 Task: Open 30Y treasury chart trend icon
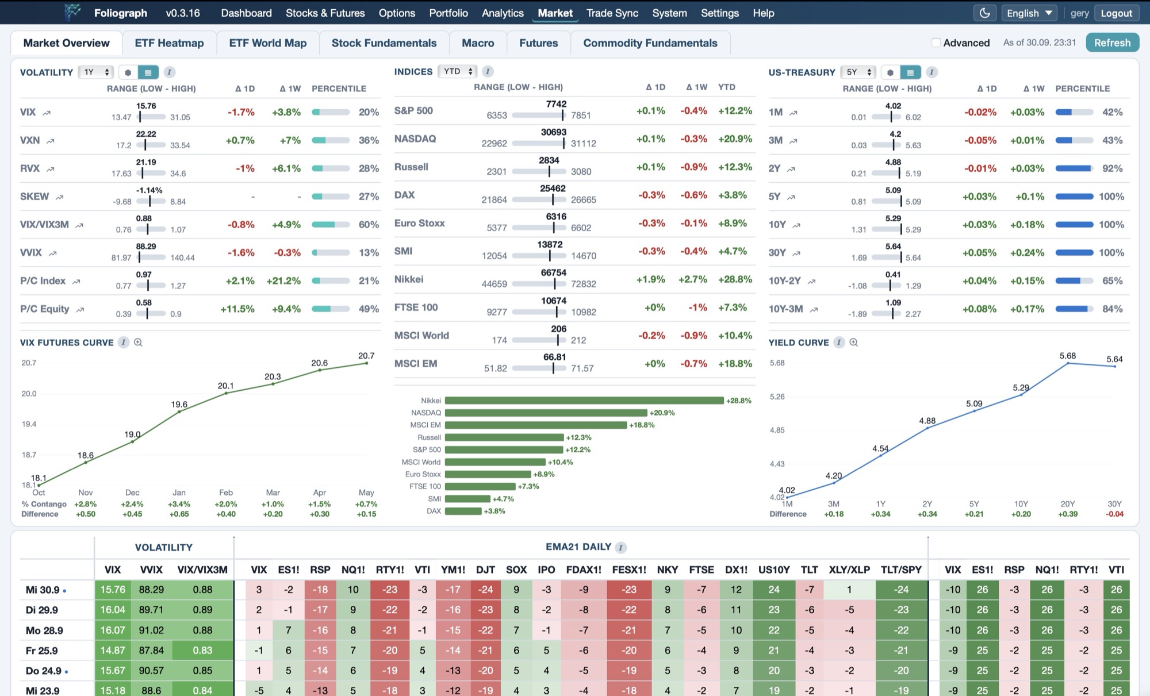796,253
